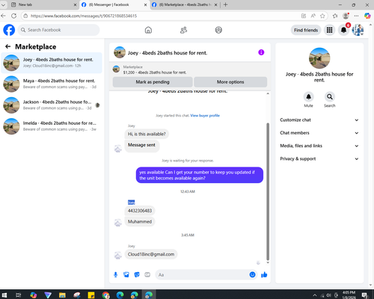The image size is (374, 299).
Task: Send a thumbs-up like
Action: [264, 274]
